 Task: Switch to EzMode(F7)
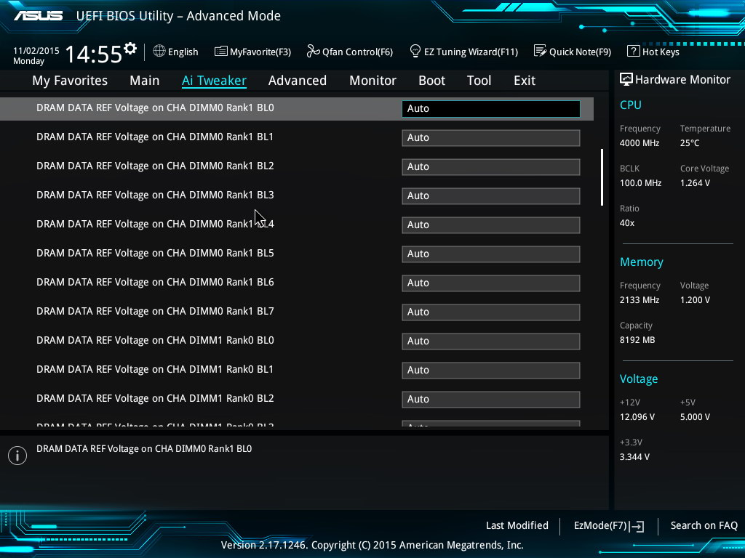click(608, 525)
